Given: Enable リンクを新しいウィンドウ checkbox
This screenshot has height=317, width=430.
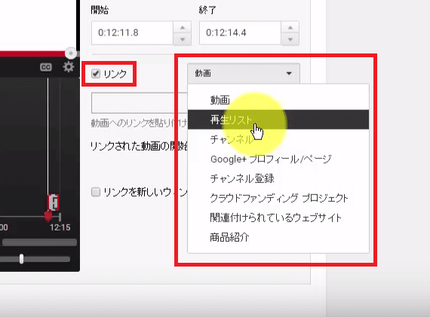Looking at the screenshot, I should 96,192.
